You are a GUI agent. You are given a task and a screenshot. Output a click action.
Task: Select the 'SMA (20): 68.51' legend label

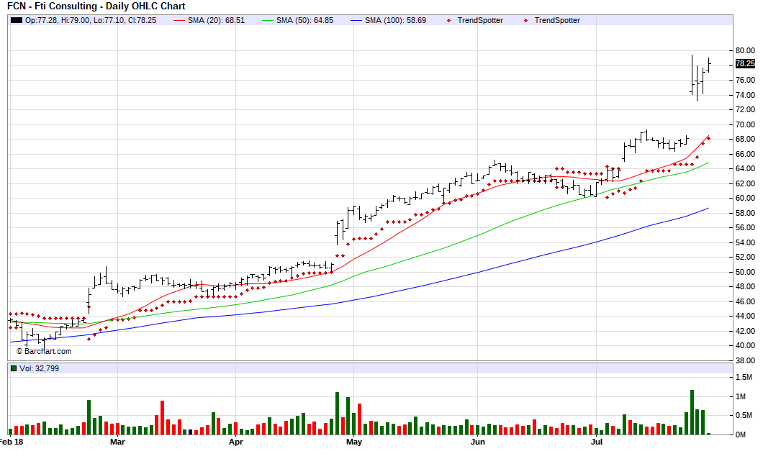[x=216, y=20]
